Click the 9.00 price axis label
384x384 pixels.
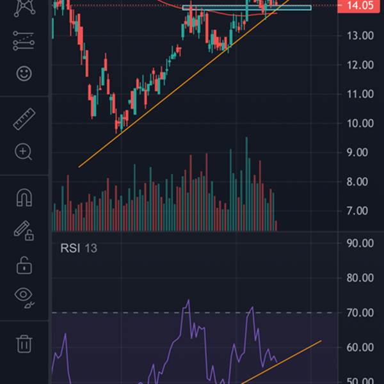pyautogui.click(x=357, y=152)
